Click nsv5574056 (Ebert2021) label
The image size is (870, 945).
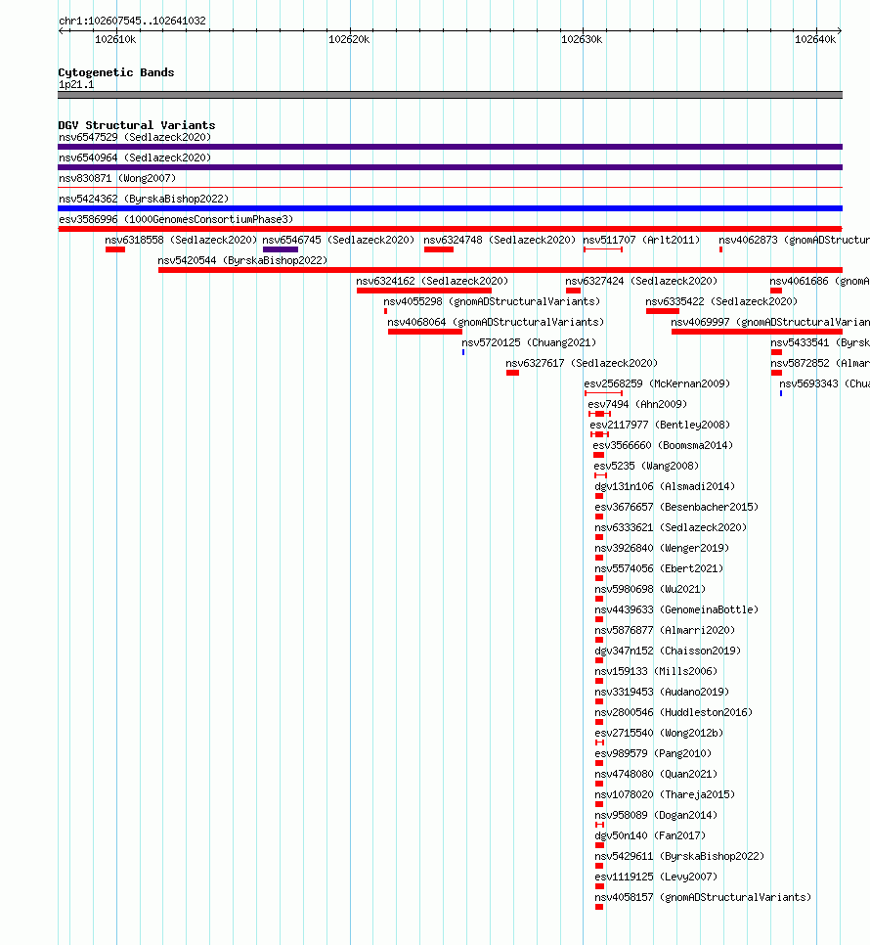click(x=659, y=567)
